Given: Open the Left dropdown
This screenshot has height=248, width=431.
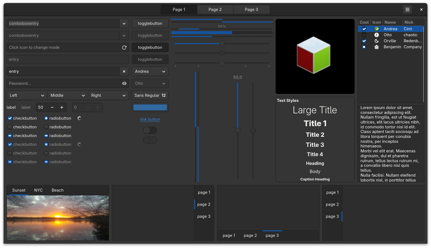Looking at the screenshot, I should [27, 95].
